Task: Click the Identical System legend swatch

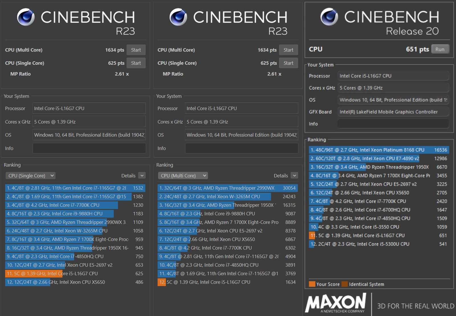Action: 345,284
